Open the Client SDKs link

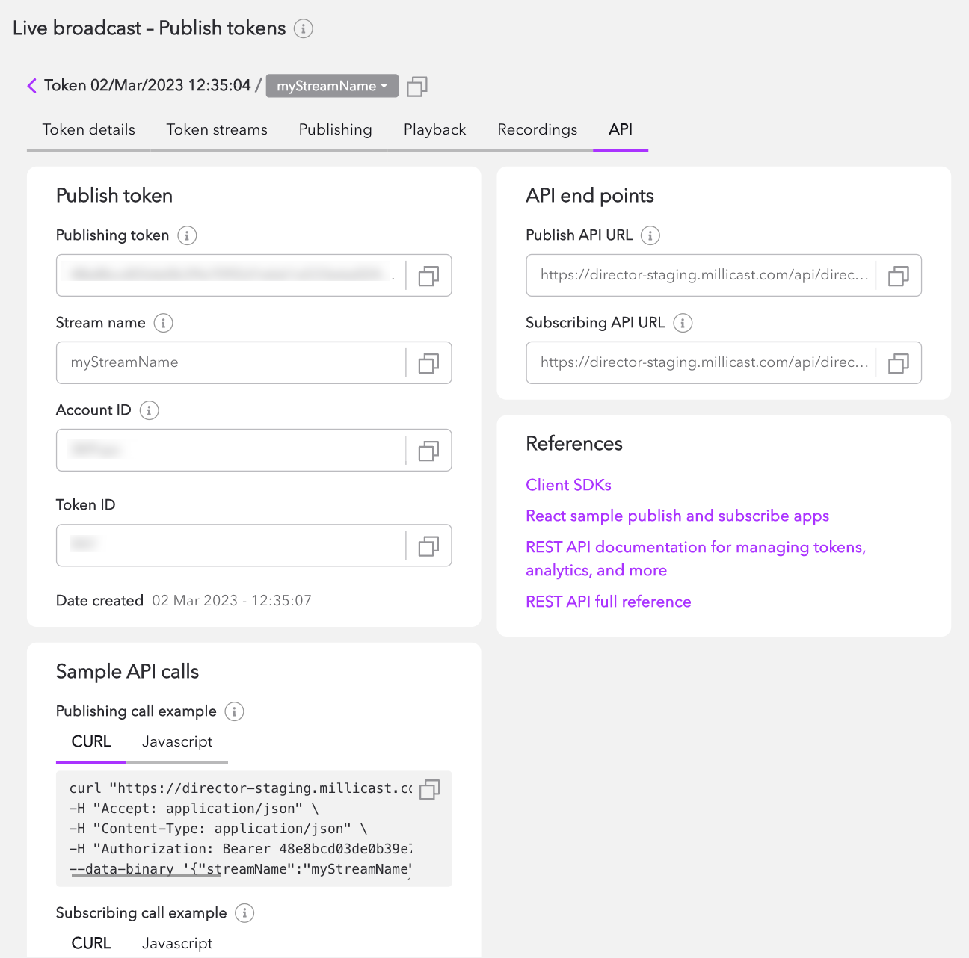(x=568, y=485)
